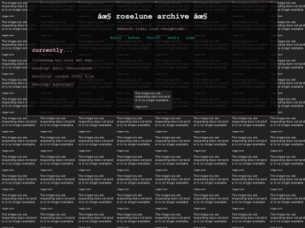The image size is (305, 228).
Task: Visit the media section
Action: 173,38
